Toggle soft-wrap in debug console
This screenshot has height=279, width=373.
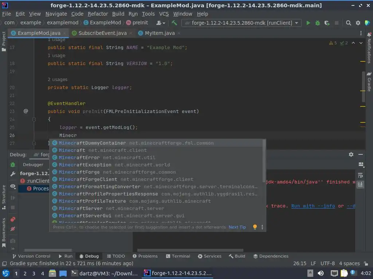coord(360,175)
